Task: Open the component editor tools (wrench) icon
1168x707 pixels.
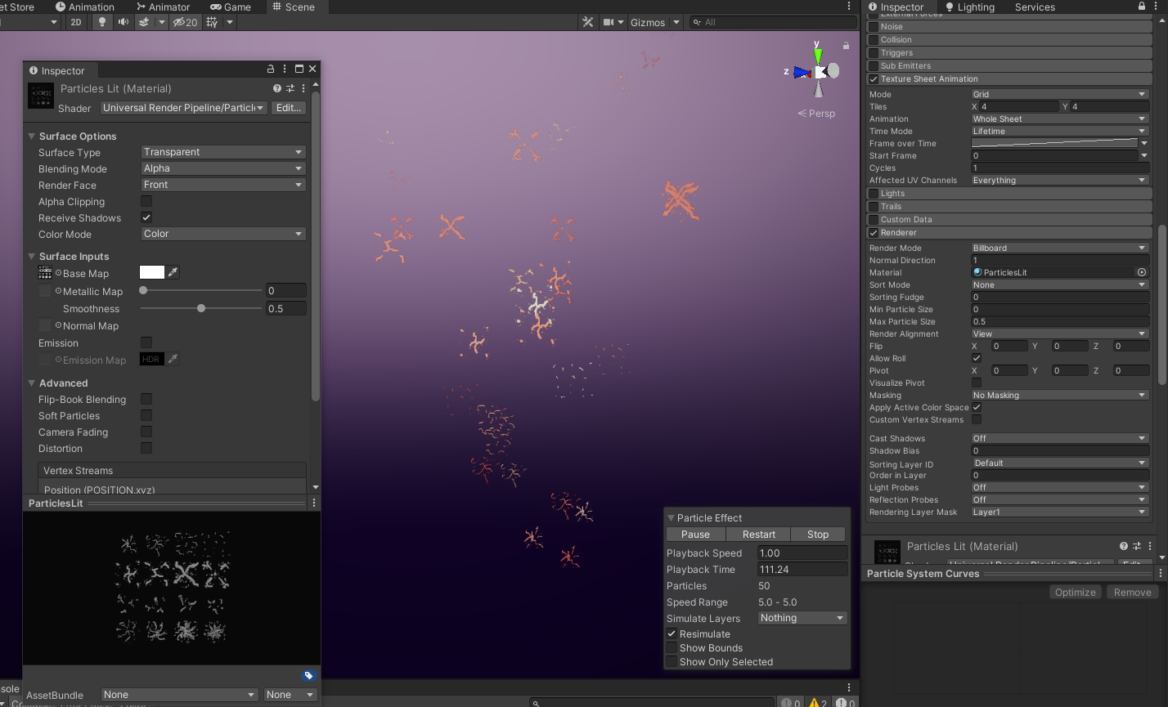Action: [587, 22]
